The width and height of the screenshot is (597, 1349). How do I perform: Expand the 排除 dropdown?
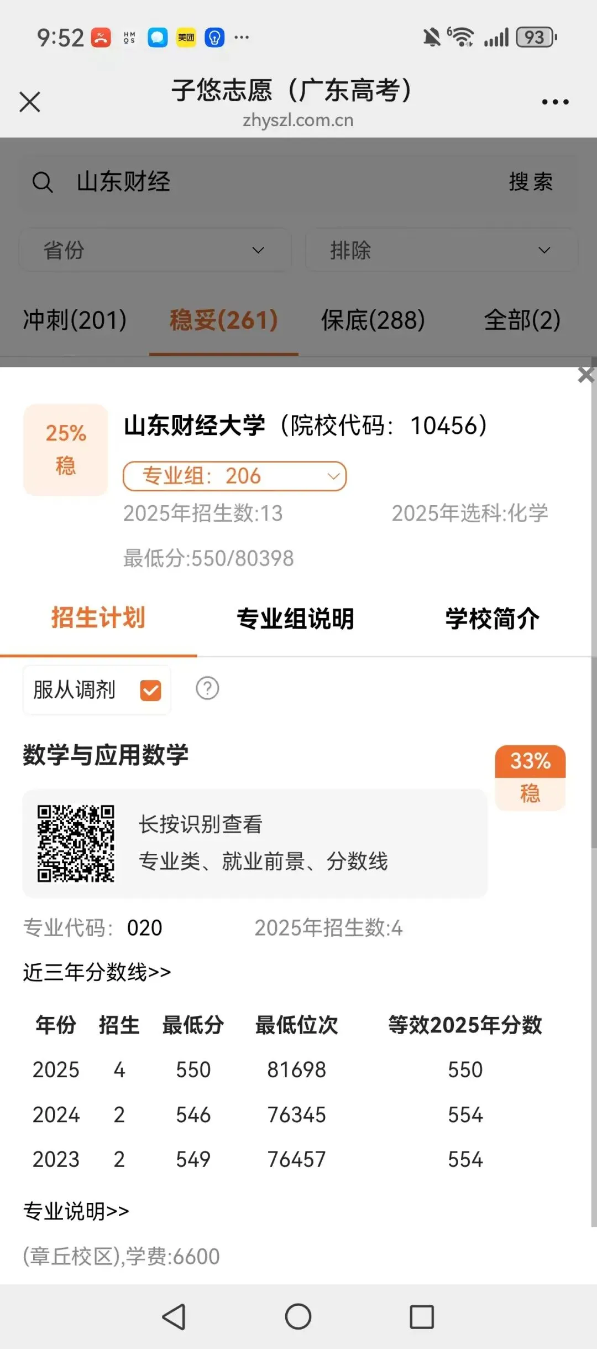[x=441, y=250]
